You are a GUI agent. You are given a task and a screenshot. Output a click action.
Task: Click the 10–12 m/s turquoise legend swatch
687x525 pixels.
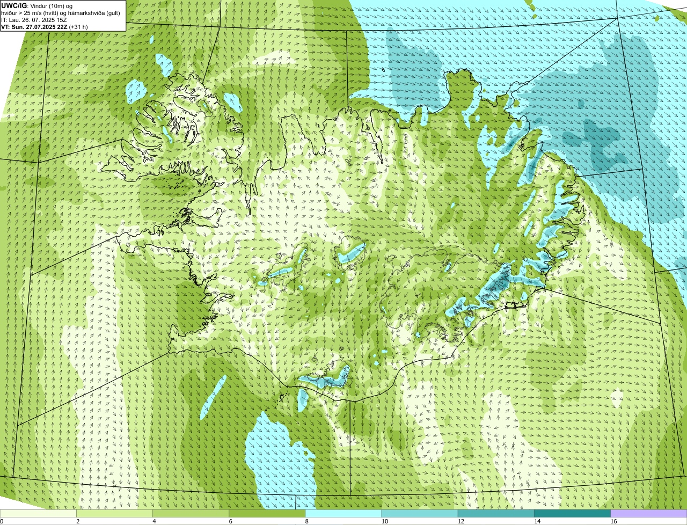pyautogui.click(x=420, y=513)
